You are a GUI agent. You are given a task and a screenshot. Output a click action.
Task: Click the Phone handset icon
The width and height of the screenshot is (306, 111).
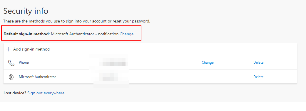[x=11, y=63]
